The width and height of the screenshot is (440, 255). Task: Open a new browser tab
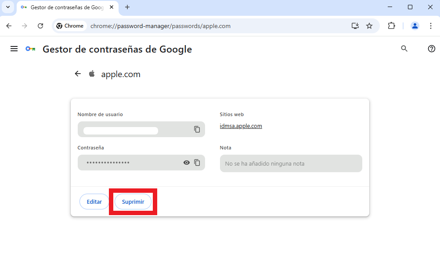pyautogui.click(x=127, y=7)
